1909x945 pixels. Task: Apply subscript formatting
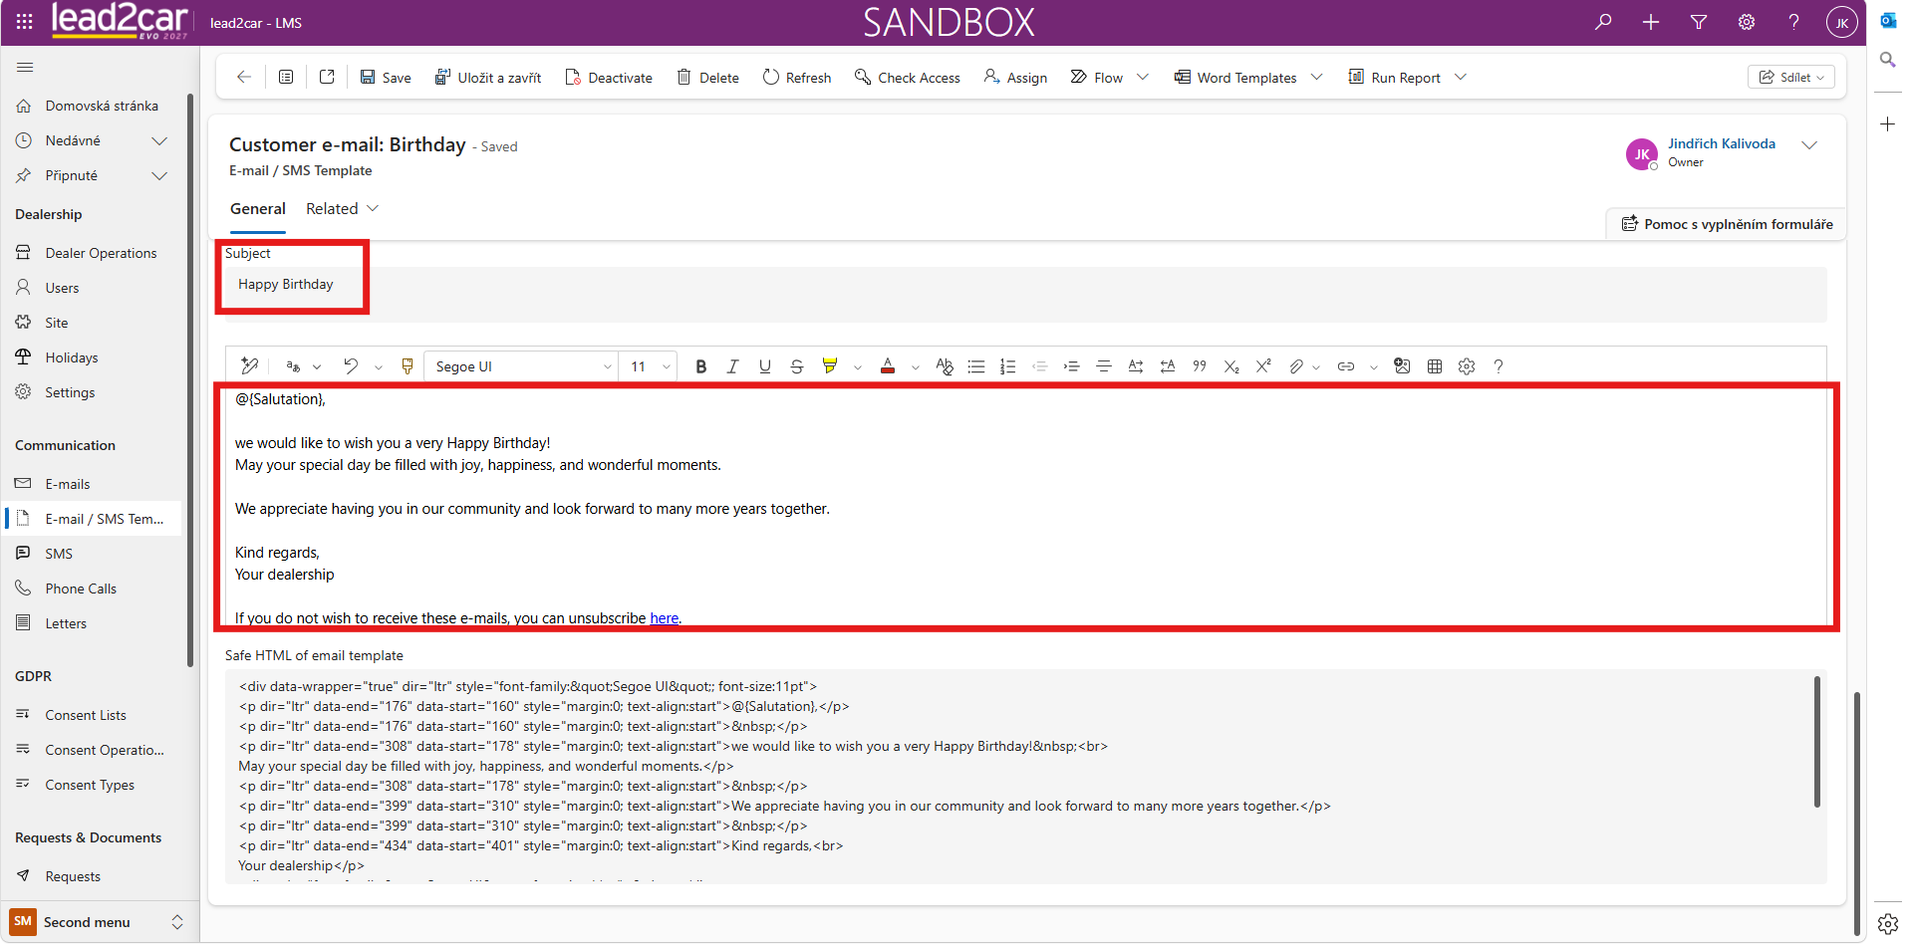pyautogui.click(x=1231, y=366)
